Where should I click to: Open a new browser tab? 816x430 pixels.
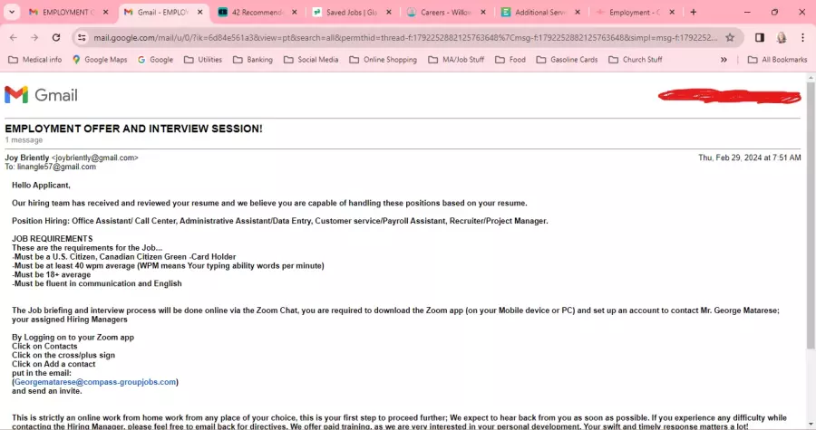tap(694, 12)
